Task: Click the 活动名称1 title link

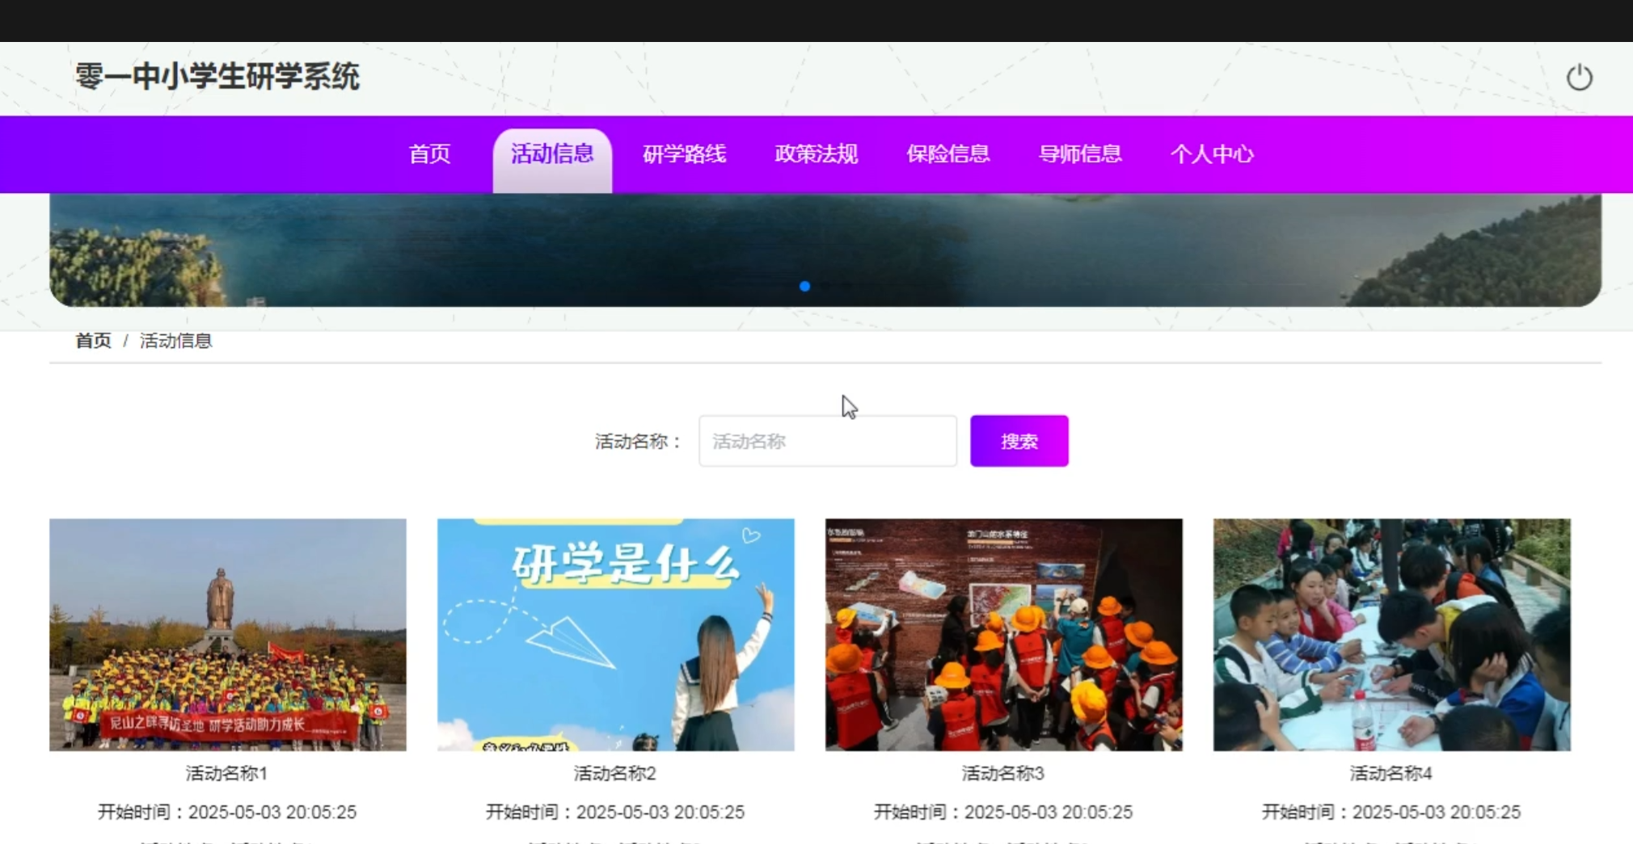Action: (x=226, y=774)
